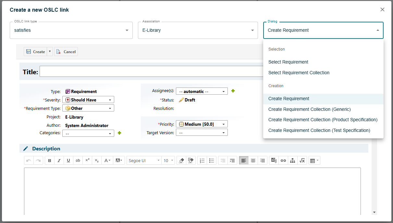Toggle strikethrough formatting
The height and width of the screenshot is (223, 393).
78,160
